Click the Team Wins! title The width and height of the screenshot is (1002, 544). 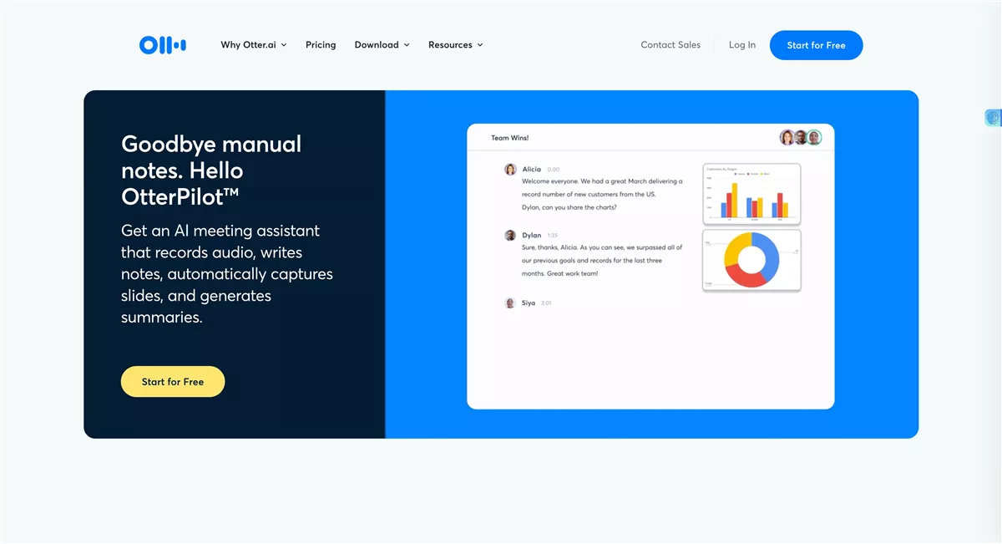coord(509,138)
